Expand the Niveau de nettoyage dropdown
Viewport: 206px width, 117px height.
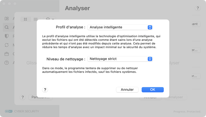(x=120, y=59)
